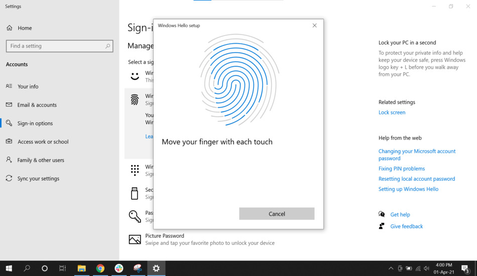Open Family & other users
The image size is (477, 276).
[x=41, y=160]
